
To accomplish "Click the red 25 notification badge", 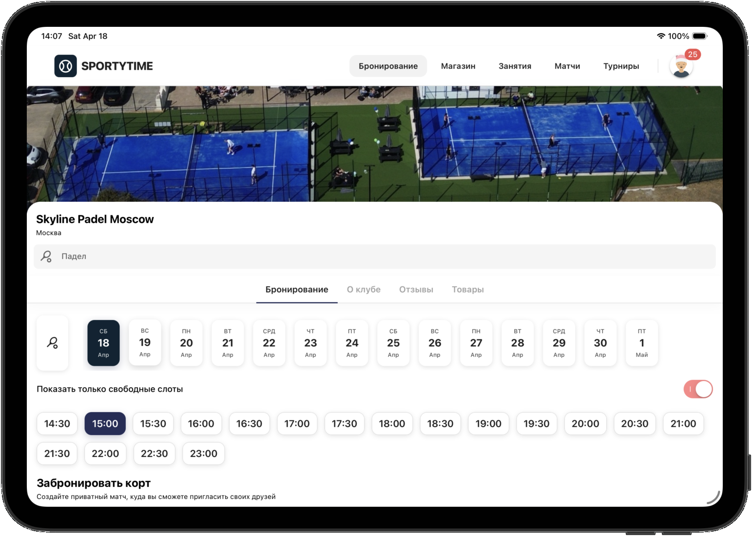I will click(693, 54).
